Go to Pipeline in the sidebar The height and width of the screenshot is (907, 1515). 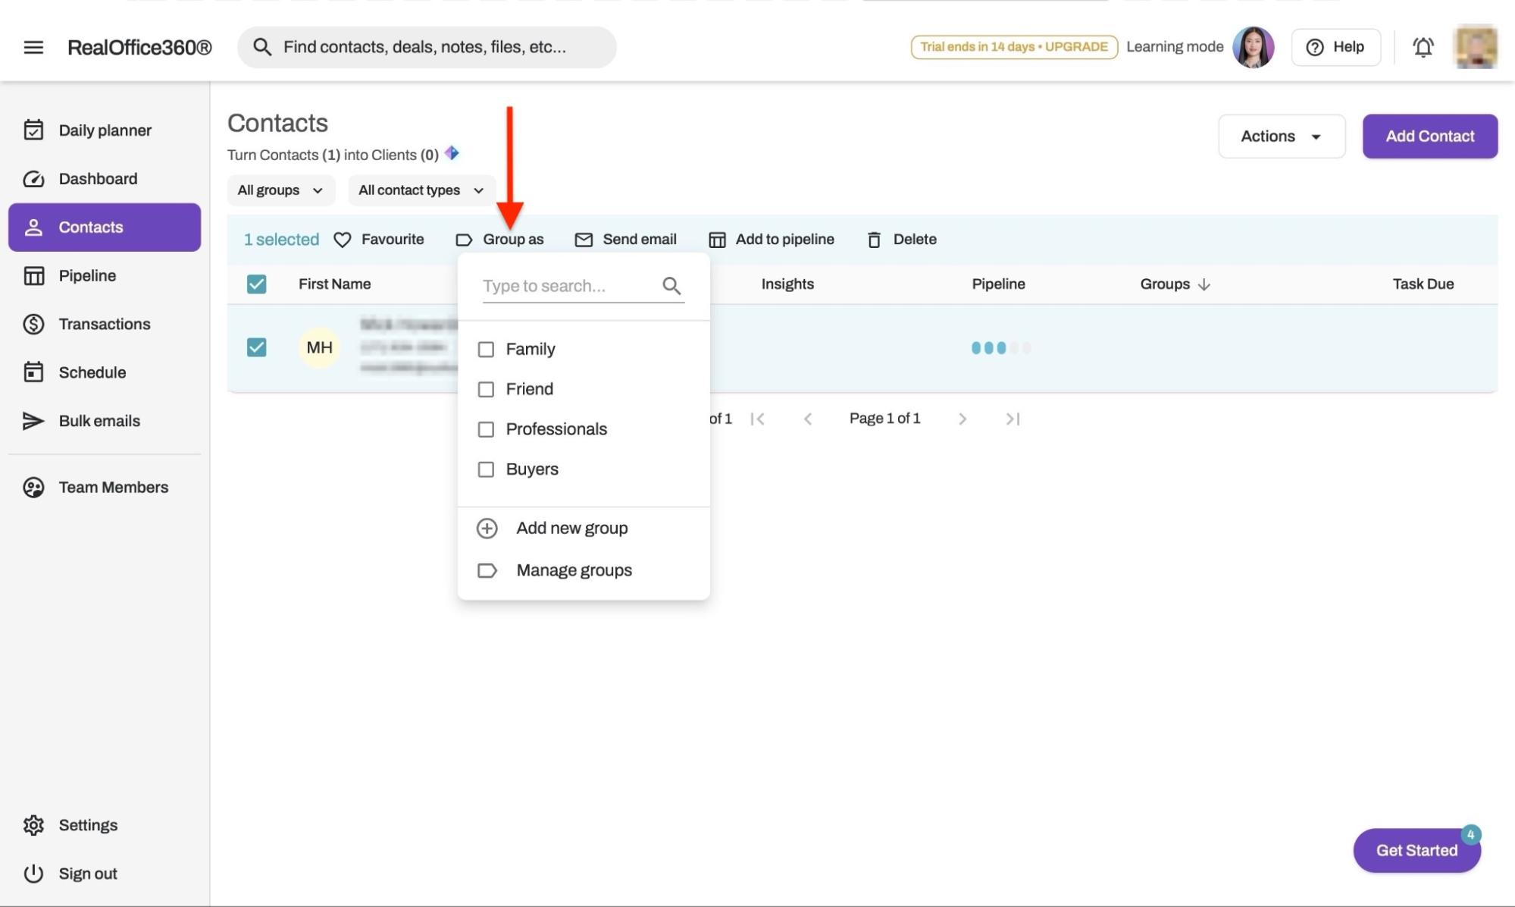tap(87, 276)
